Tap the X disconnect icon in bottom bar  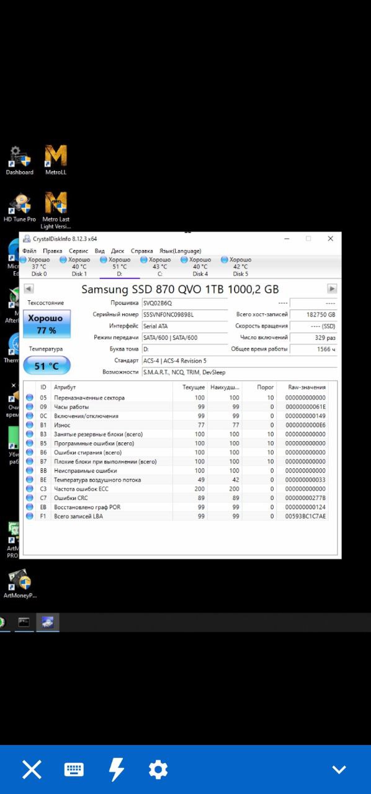pos(32,770)
